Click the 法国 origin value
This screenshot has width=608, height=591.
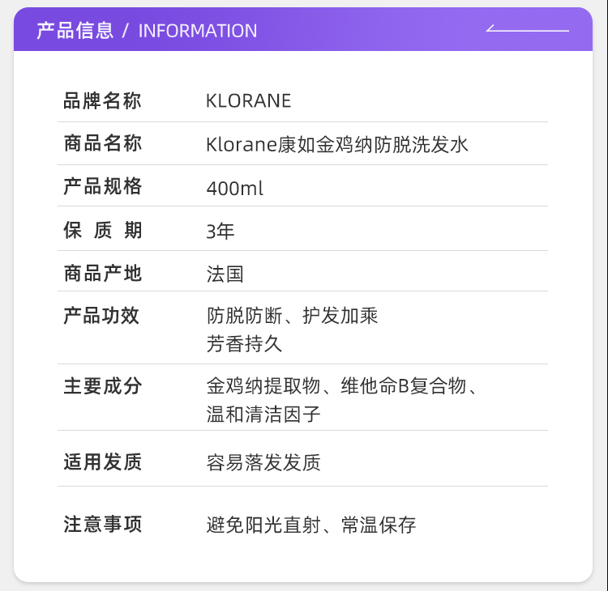[225, 274]
